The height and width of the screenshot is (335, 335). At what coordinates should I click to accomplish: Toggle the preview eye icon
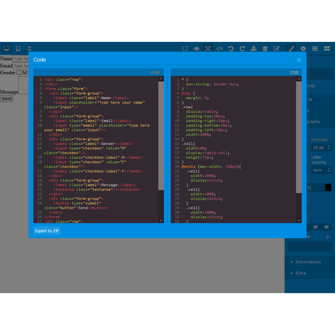[x=196, y=49]
